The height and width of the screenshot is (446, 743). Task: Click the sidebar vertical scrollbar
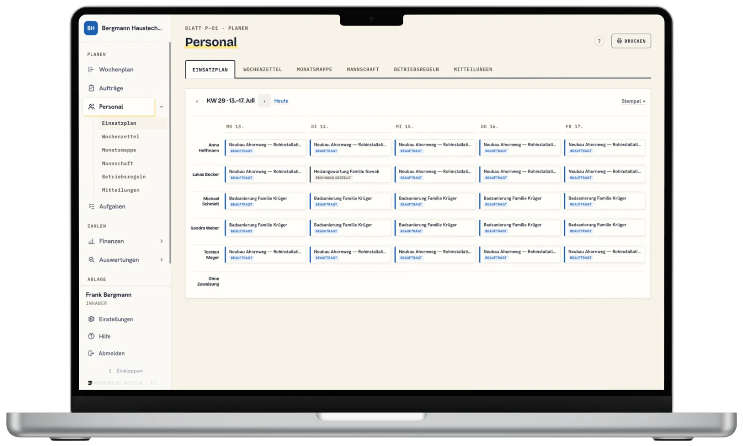coord(170,153)
